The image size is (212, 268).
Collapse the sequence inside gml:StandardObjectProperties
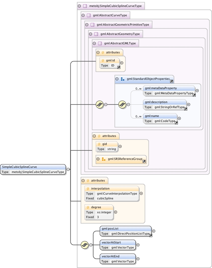(128, 104)
